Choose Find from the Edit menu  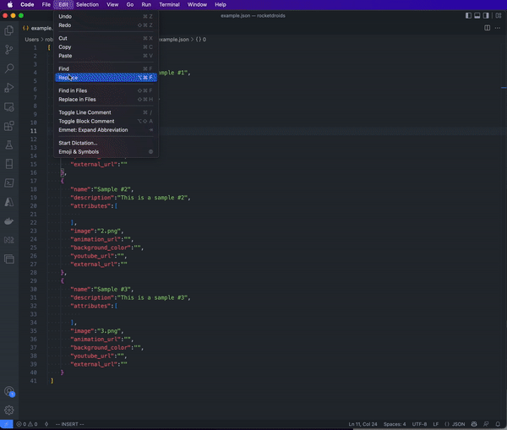(106, 68)
